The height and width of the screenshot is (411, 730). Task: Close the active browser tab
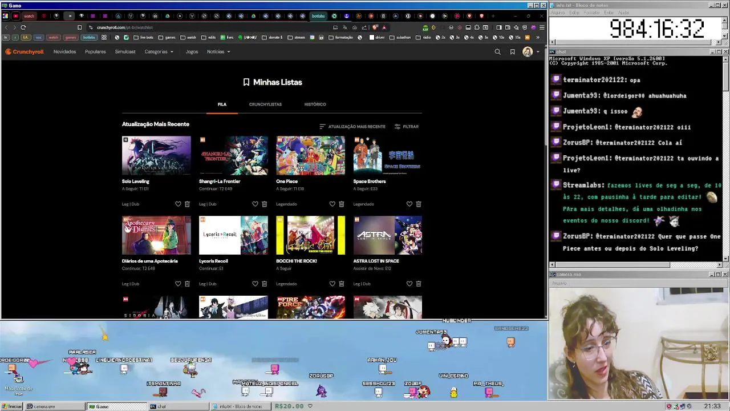(70, 16)
